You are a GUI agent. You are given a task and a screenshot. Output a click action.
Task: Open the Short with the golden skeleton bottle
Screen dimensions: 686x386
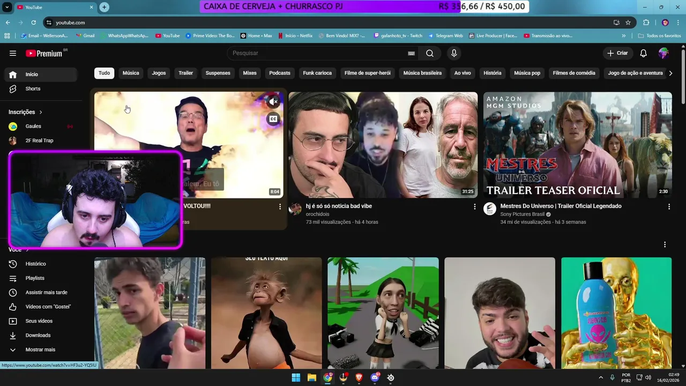(616, 313)
